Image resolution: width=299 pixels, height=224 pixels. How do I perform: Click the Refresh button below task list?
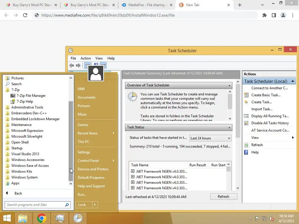[x=224, y=197]
